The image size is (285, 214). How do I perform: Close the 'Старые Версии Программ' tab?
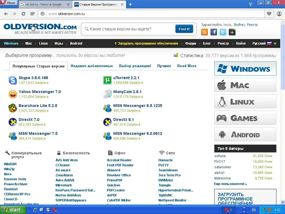tap(122, 4)
